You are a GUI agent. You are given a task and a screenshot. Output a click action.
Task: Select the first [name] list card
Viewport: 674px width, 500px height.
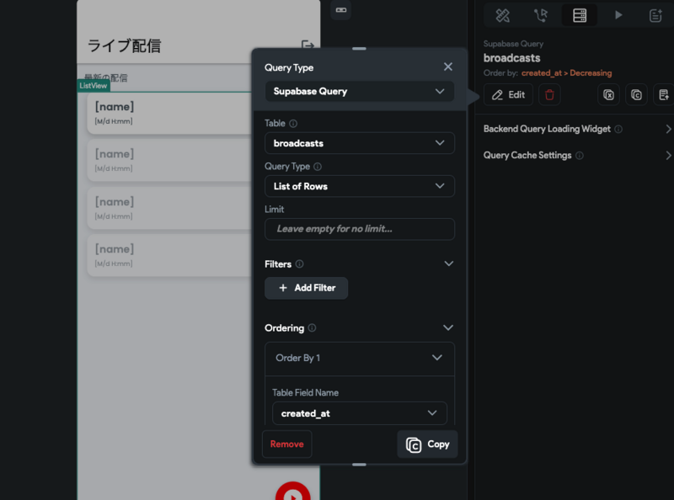(169, 114)
